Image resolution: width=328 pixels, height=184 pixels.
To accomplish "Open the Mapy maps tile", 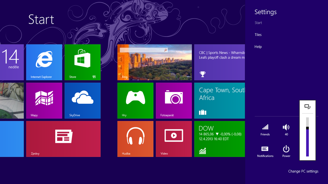I will pos(44,100).
